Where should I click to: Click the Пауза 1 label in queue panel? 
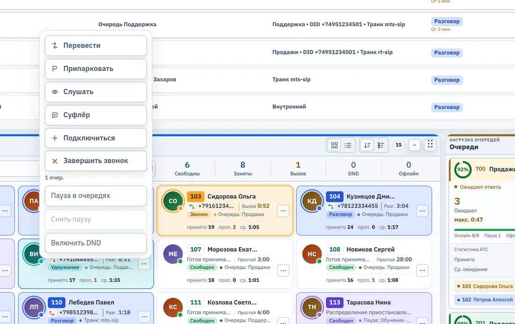point(493,236)
